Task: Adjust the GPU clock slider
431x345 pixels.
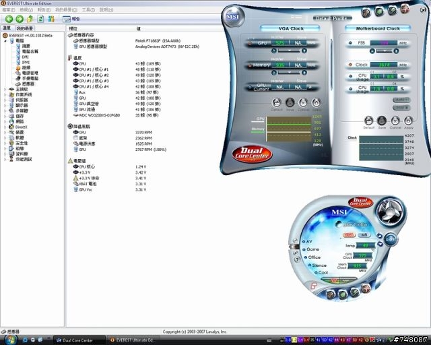Action: click(x=289, y=51)
